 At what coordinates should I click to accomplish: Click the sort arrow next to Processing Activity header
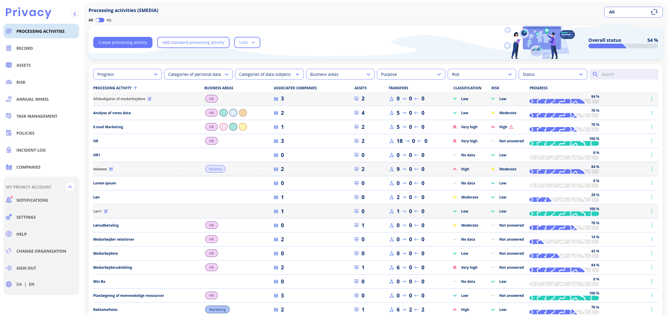(135, 88)
